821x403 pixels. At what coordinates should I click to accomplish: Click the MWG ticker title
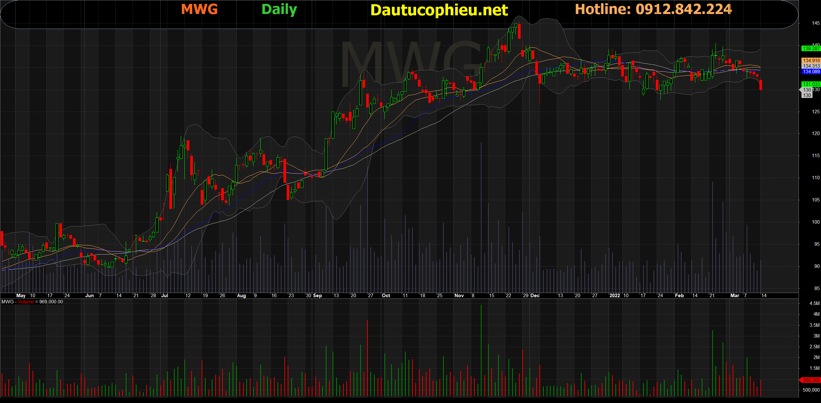[x=199, y=9]
